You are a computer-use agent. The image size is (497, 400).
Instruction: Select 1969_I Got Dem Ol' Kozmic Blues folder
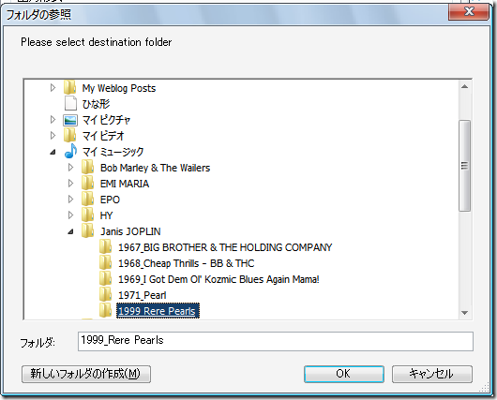218,279
